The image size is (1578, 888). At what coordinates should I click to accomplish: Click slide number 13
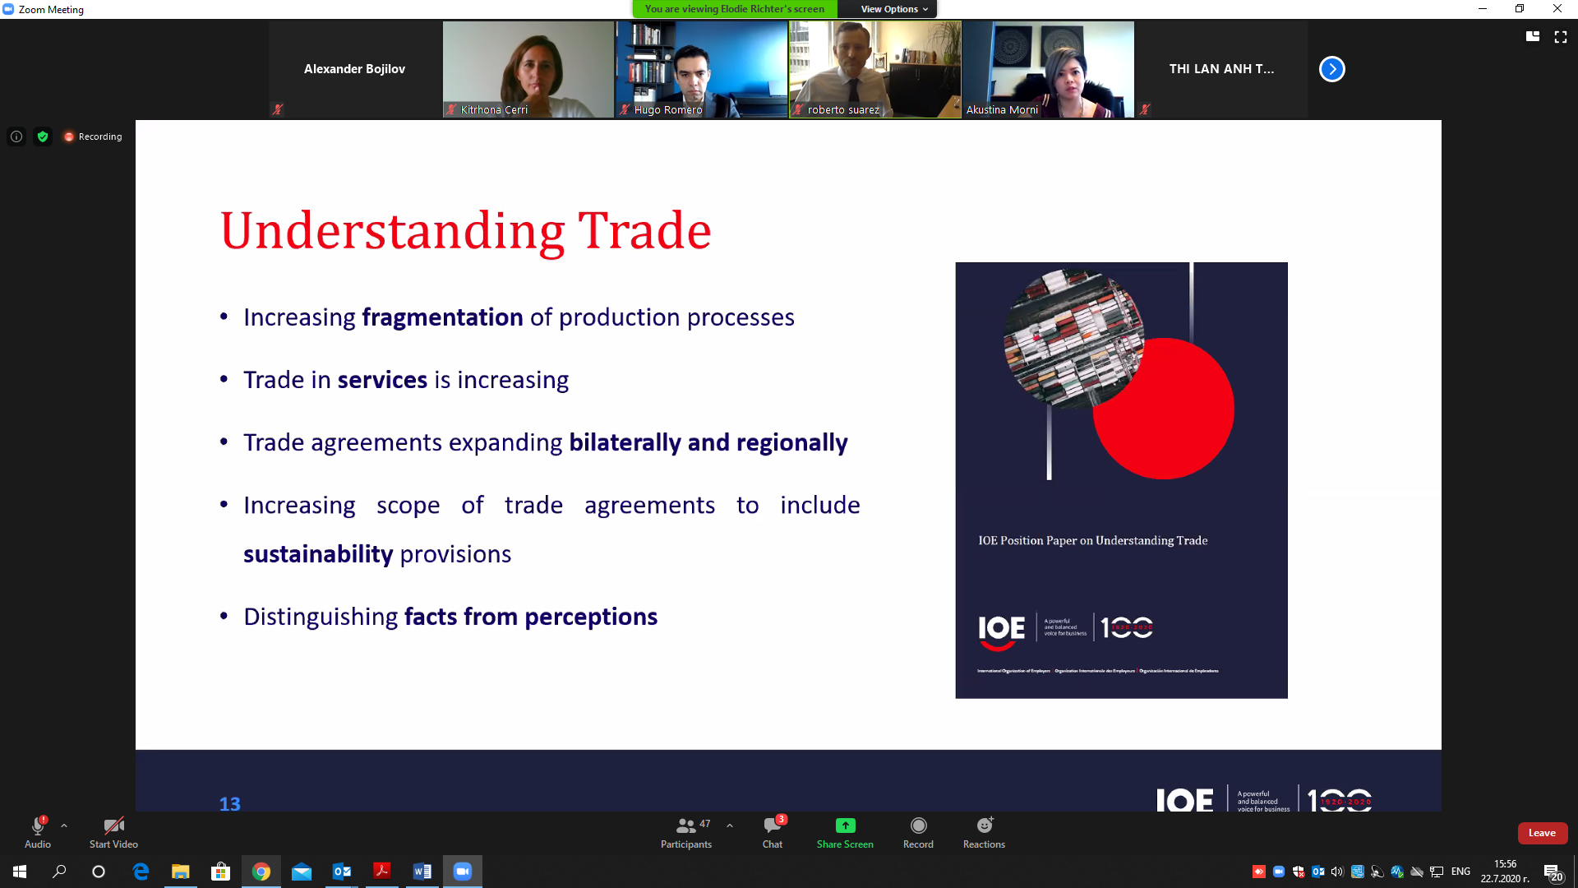click(229, 804)
